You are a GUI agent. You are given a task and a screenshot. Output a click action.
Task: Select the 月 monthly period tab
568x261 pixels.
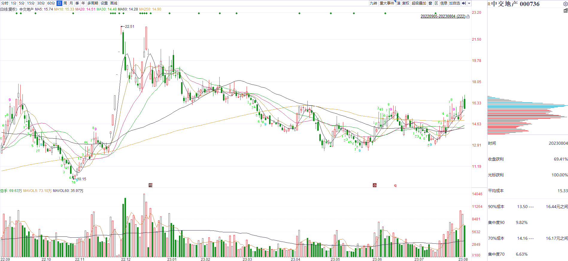pyautogui.click(x=71, y=3)
